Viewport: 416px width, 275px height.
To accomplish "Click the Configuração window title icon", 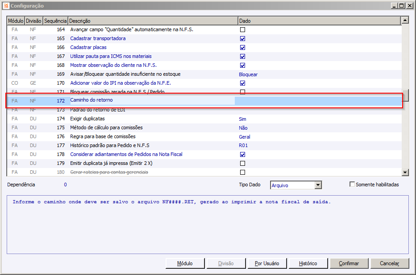I will [6, 5].
